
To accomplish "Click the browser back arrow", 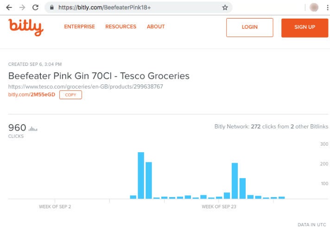I will click(9, 7).
